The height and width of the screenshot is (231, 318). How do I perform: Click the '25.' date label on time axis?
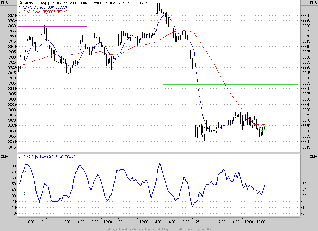(198, 222)
